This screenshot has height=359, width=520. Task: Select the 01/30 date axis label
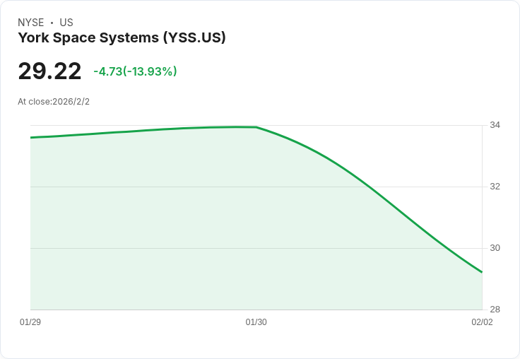(256, 322)
